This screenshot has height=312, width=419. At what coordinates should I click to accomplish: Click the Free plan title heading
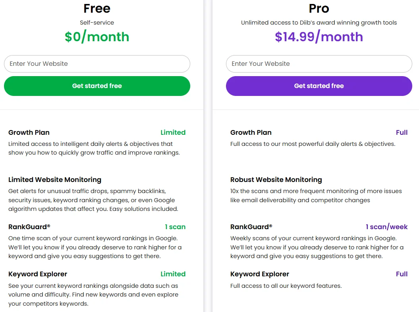pyautogui.click(x=97, y=8)
